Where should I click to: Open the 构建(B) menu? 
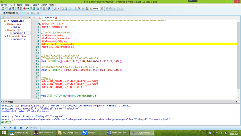tap(20, 5)
